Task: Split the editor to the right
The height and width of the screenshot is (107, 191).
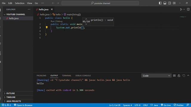Action: 188,9
